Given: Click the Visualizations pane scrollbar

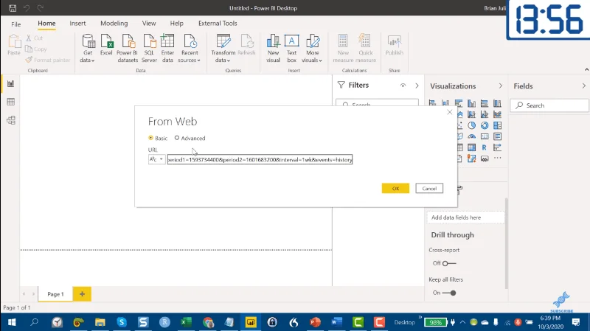Looking at the screenshot, I should [507, 243].
